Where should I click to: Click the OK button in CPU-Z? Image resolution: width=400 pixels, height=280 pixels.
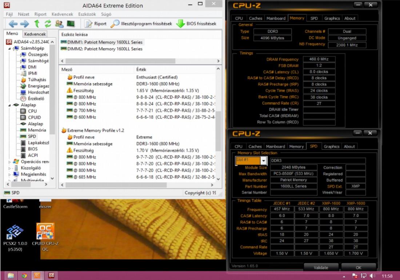pyautogui.click(x=359, y=268)
